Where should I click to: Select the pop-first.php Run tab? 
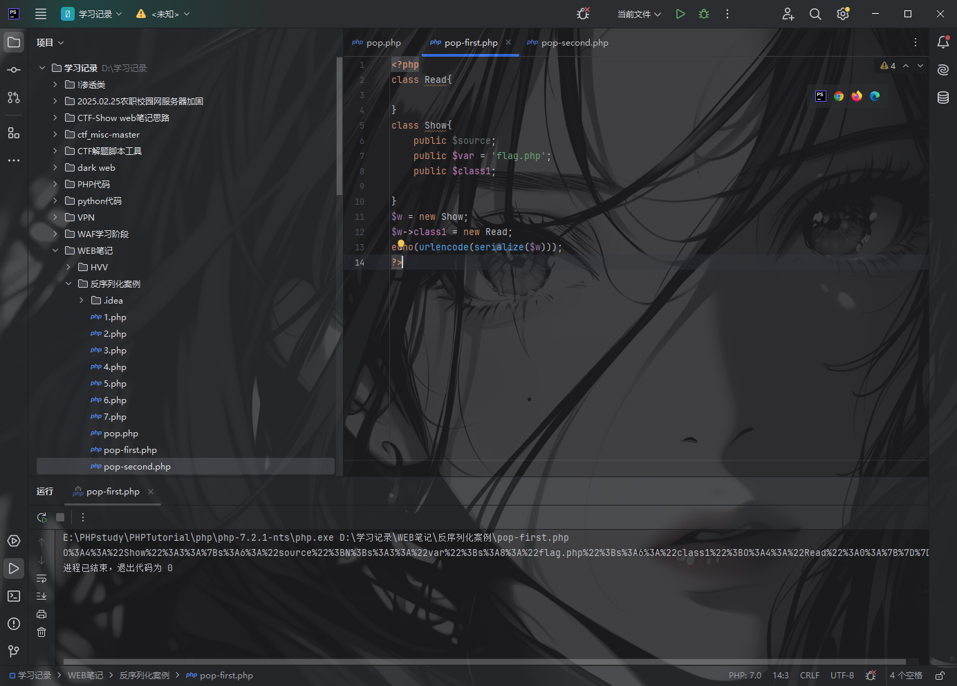[x=106, y=492]
